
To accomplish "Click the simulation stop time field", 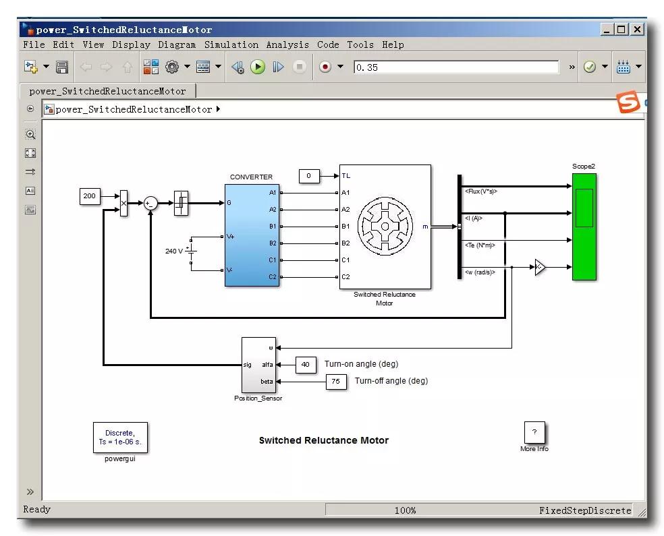I will point(456,67).
